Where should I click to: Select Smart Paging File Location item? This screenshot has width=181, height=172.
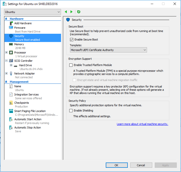coord(30,111)
